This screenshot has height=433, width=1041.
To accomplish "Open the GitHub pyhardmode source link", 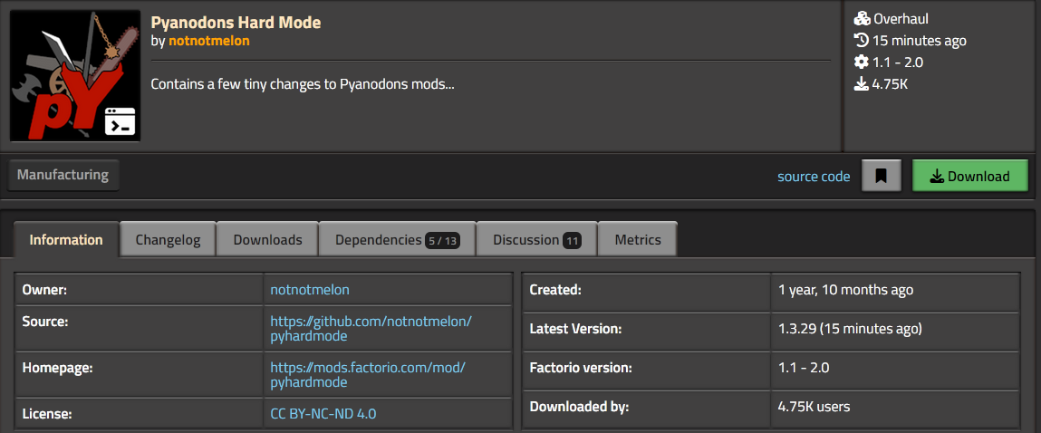I will (371, 329).
